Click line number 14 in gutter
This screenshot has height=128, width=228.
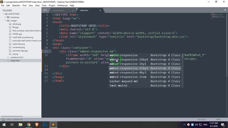point(46,70)
